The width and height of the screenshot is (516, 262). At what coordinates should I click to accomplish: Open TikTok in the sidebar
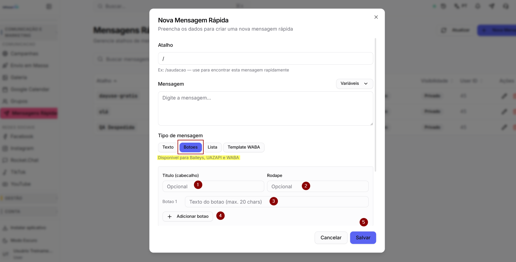[x=18, y=172]
